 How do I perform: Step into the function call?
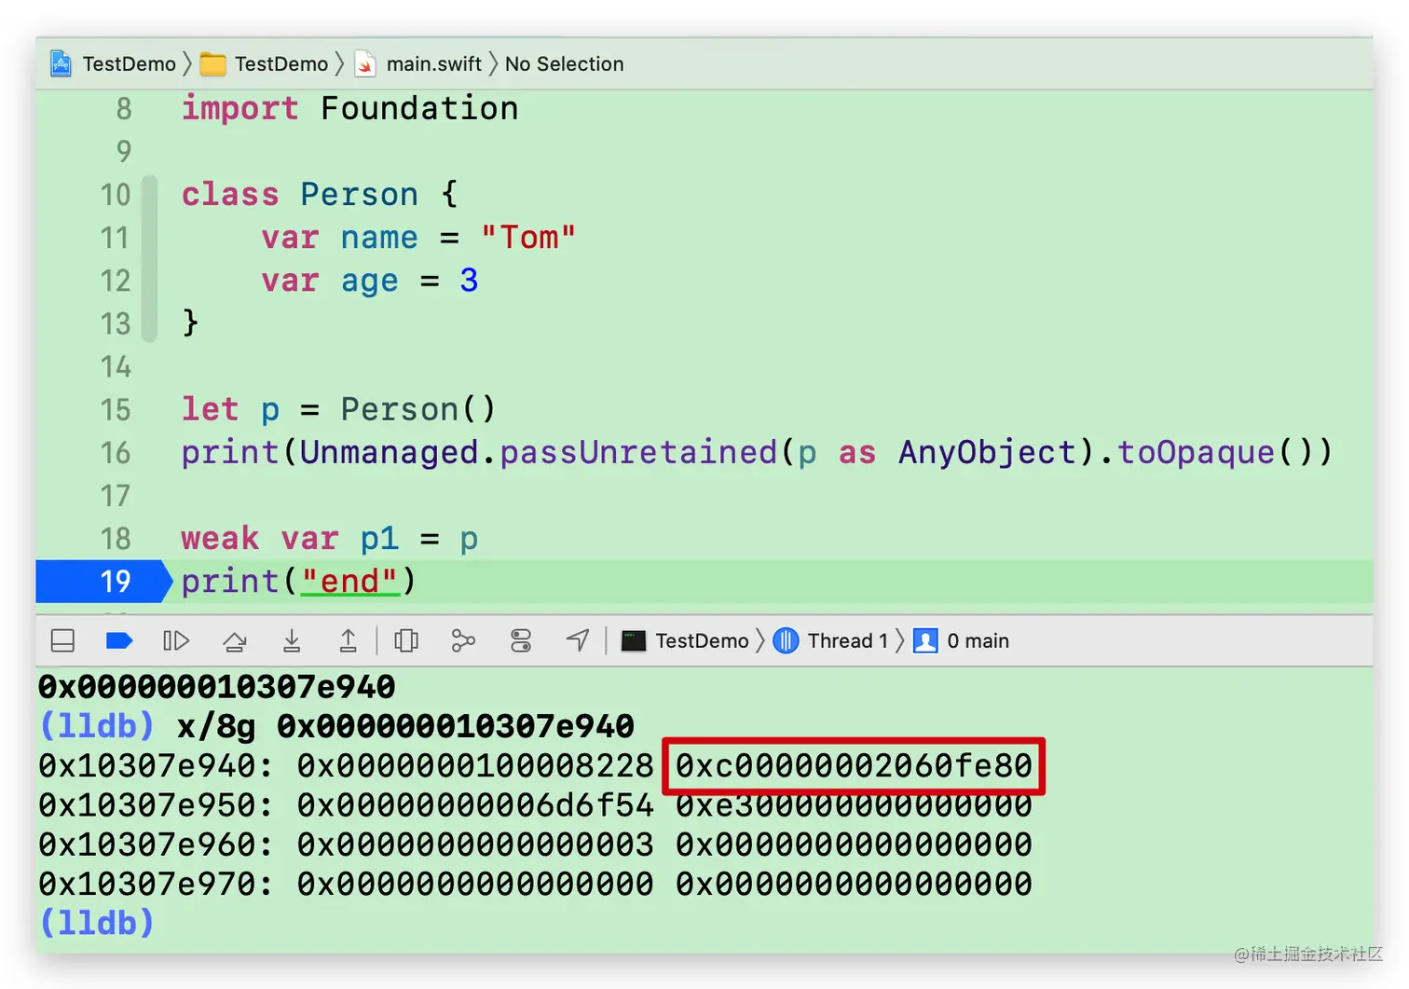(292, 640)
